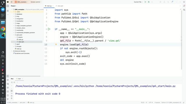Expand the threads folder
The height and width of the screenshot is (104, 186).
point(14,47)
